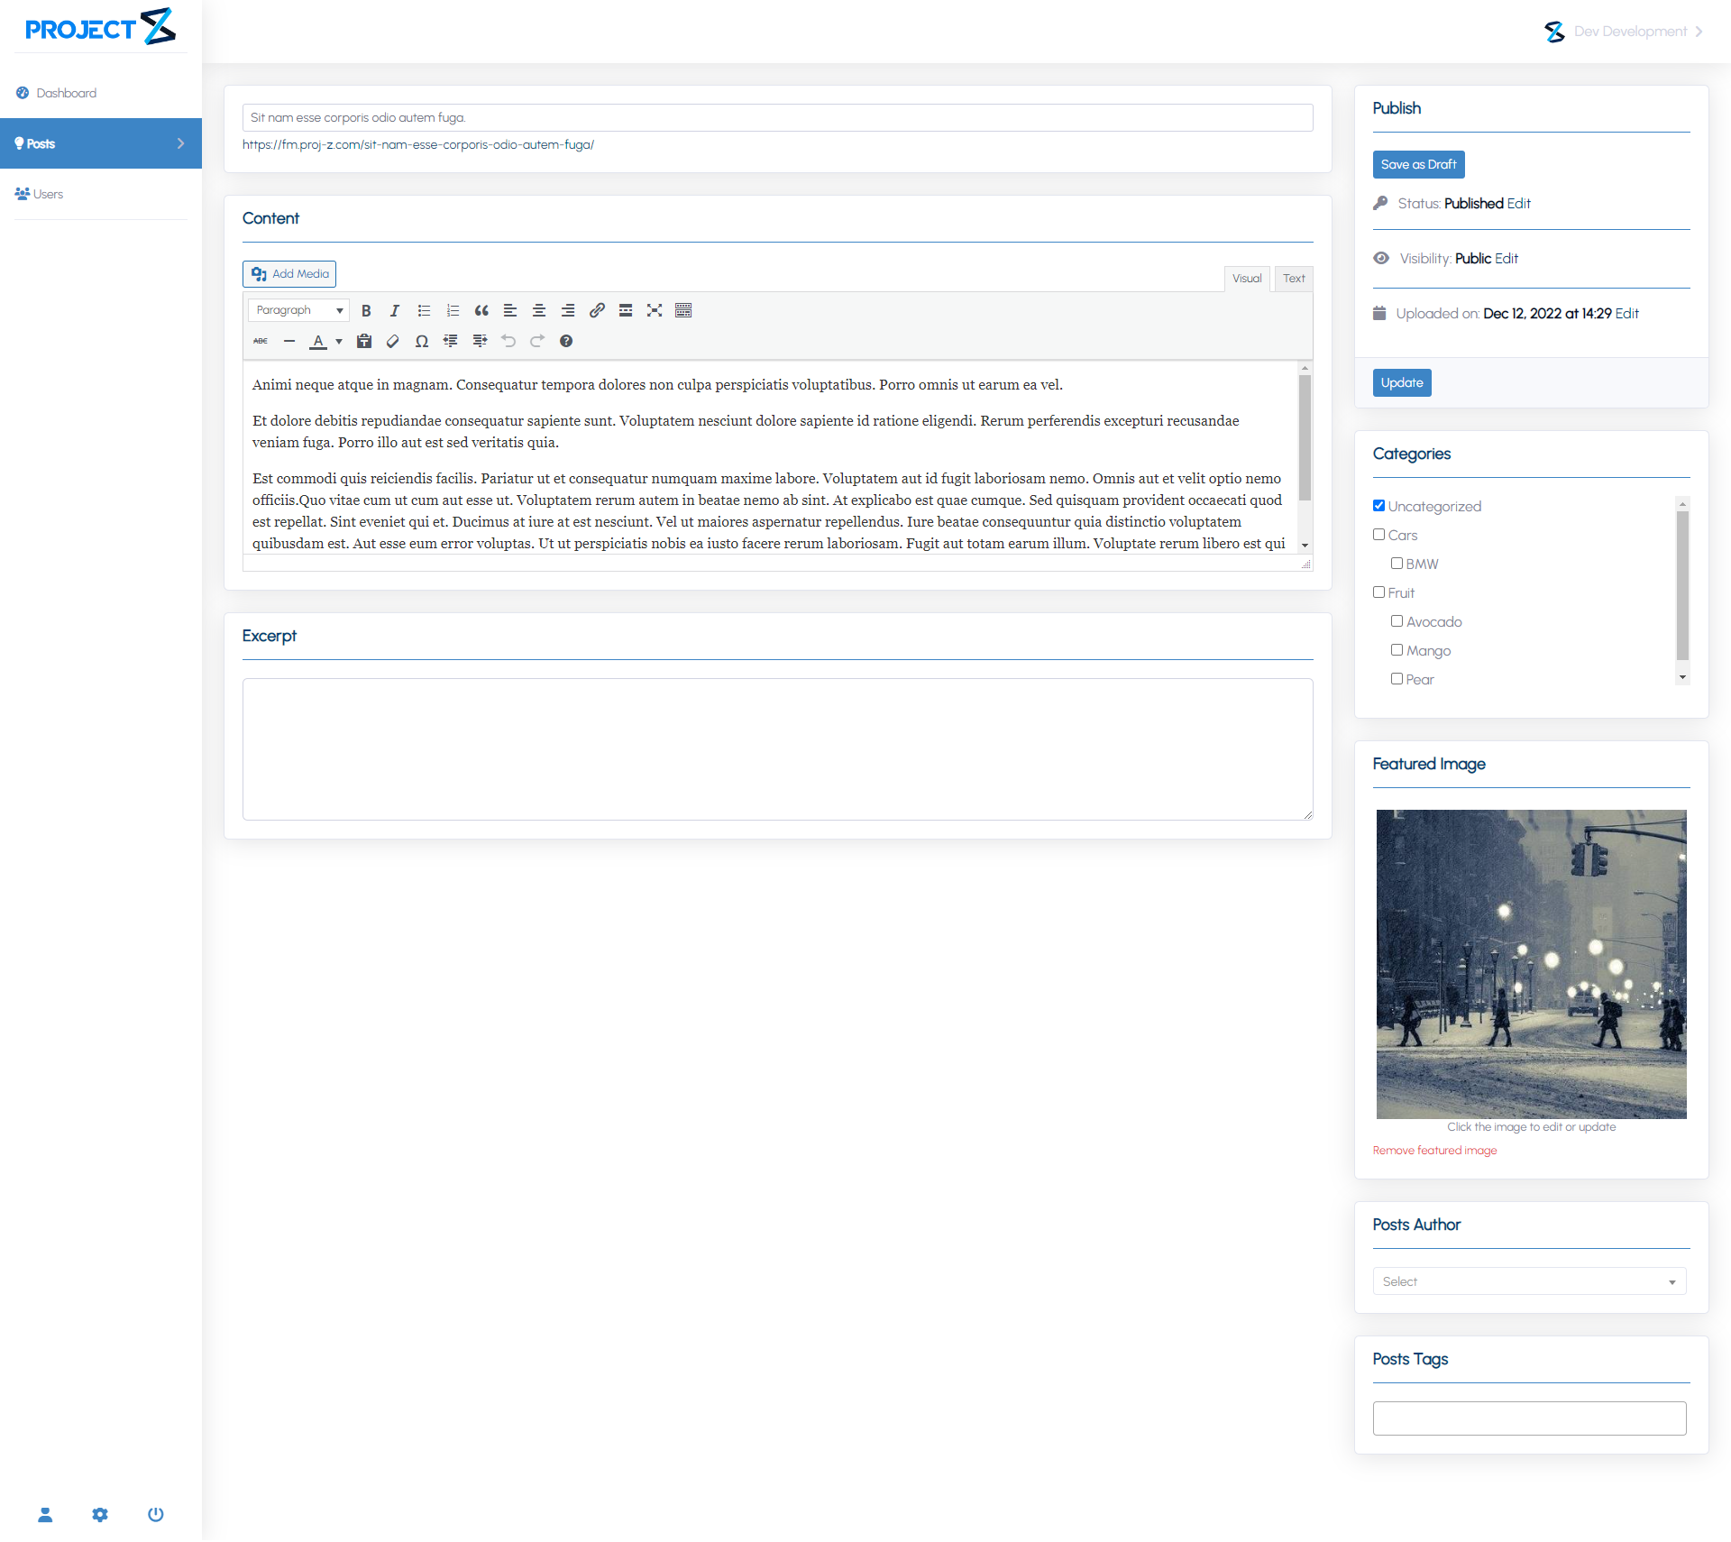
Task: Open special character Omega picker
Action: pos(422,341)
